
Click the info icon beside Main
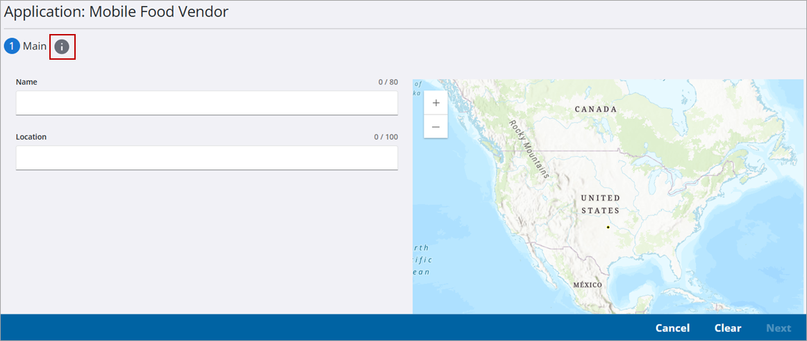point(62,47)
